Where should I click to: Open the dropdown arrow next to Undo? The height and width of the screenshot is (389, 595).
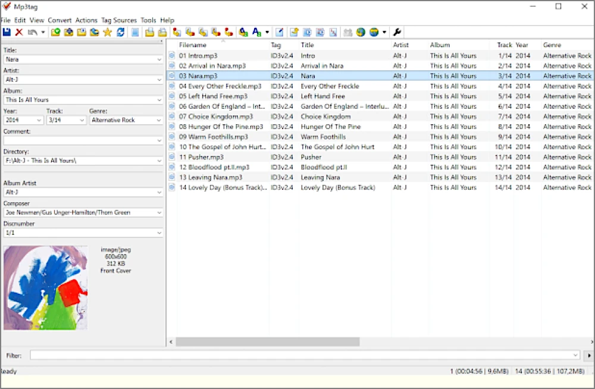click(43, 32)
